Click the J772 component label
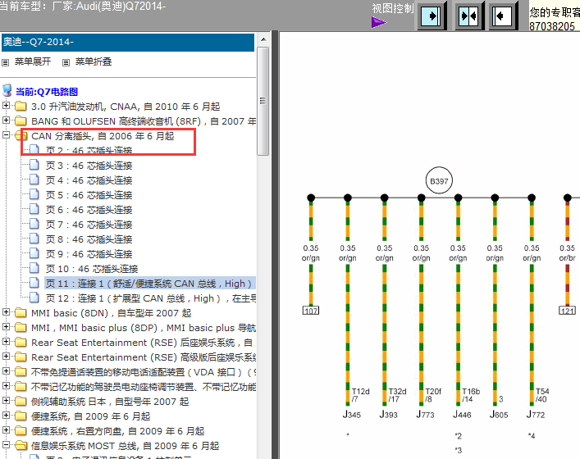The width and height of the screenshot is (580, 459). [x=535, y=414]
